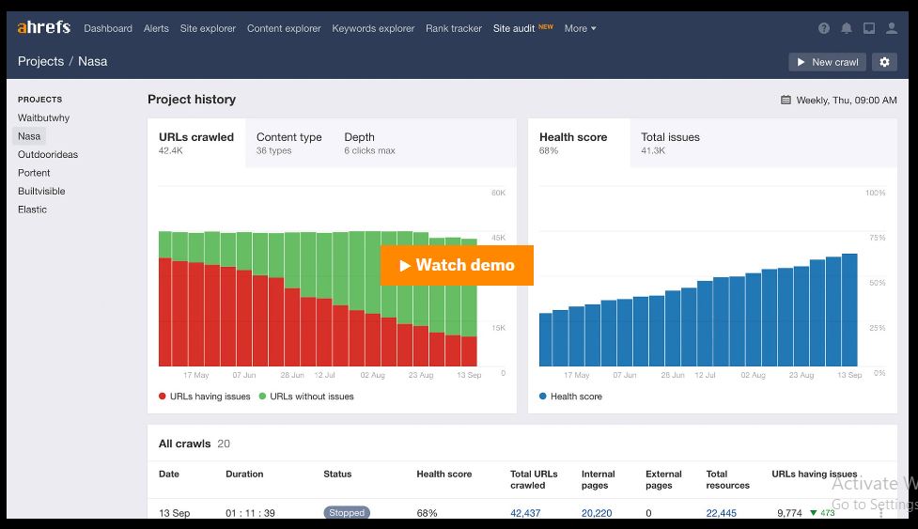Switch to Health score tab

(x=579, y=143)
